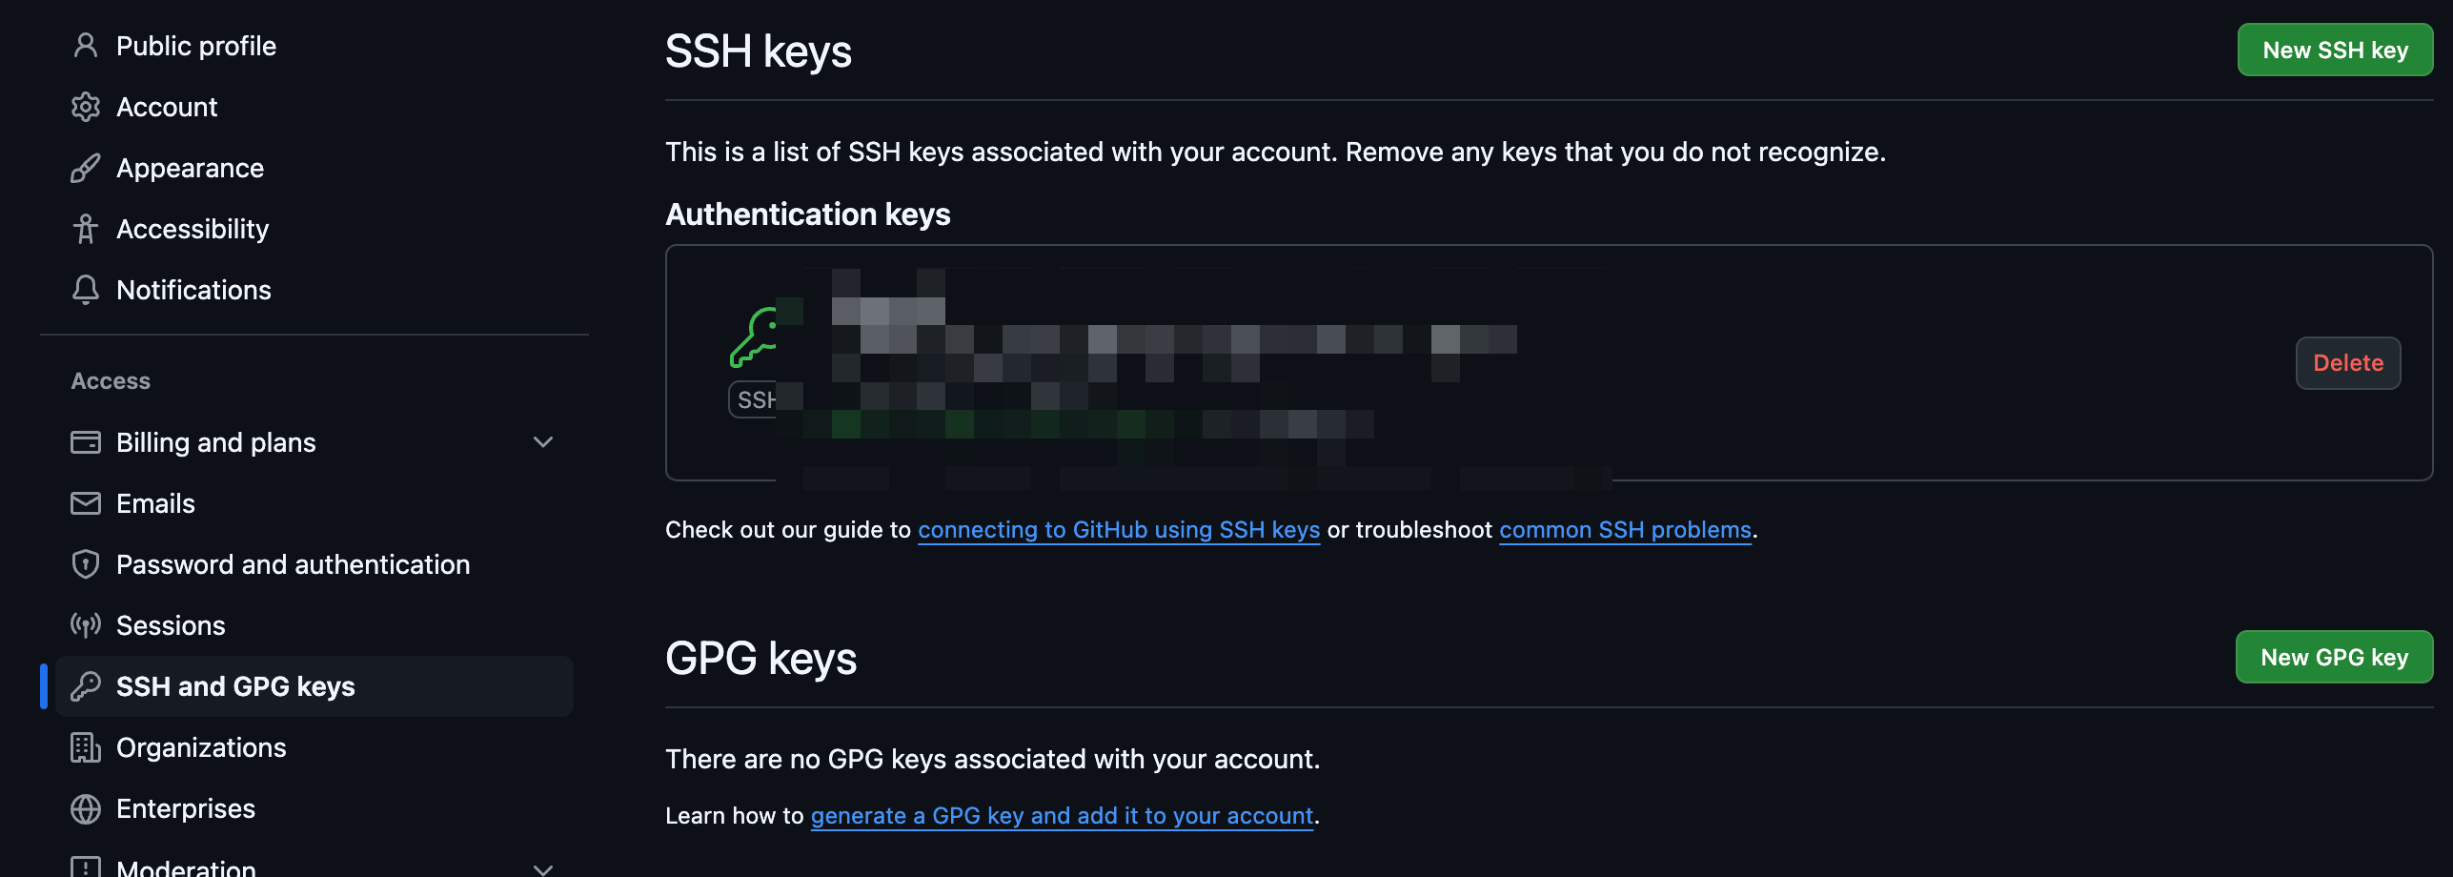Click the Enterprises globe icon

coord(86,808)
